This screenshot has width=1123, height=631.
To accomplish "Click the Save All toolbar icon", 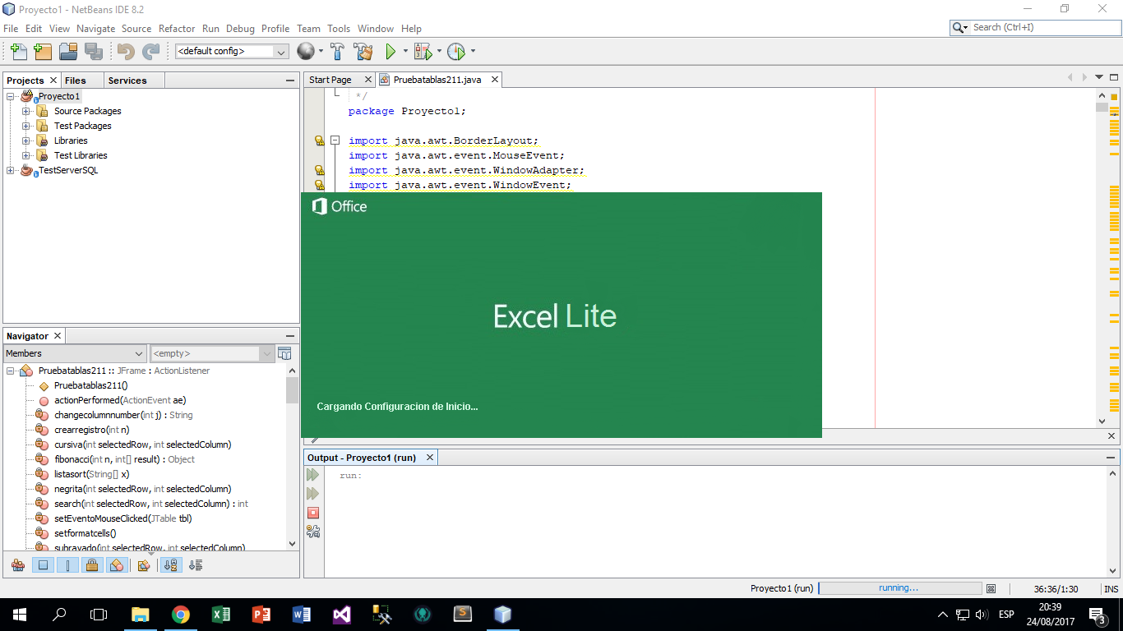I will click(x=94, y=52).
